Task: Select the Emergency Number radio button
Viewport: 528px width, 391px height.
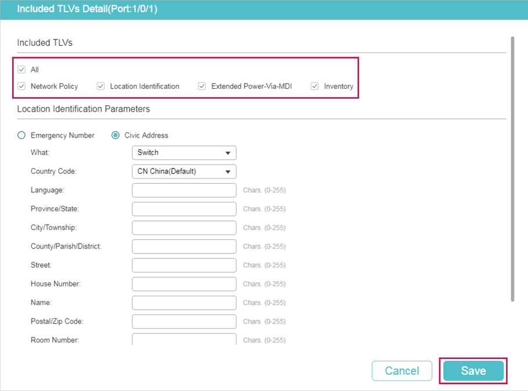Action: tap(21, 135)
